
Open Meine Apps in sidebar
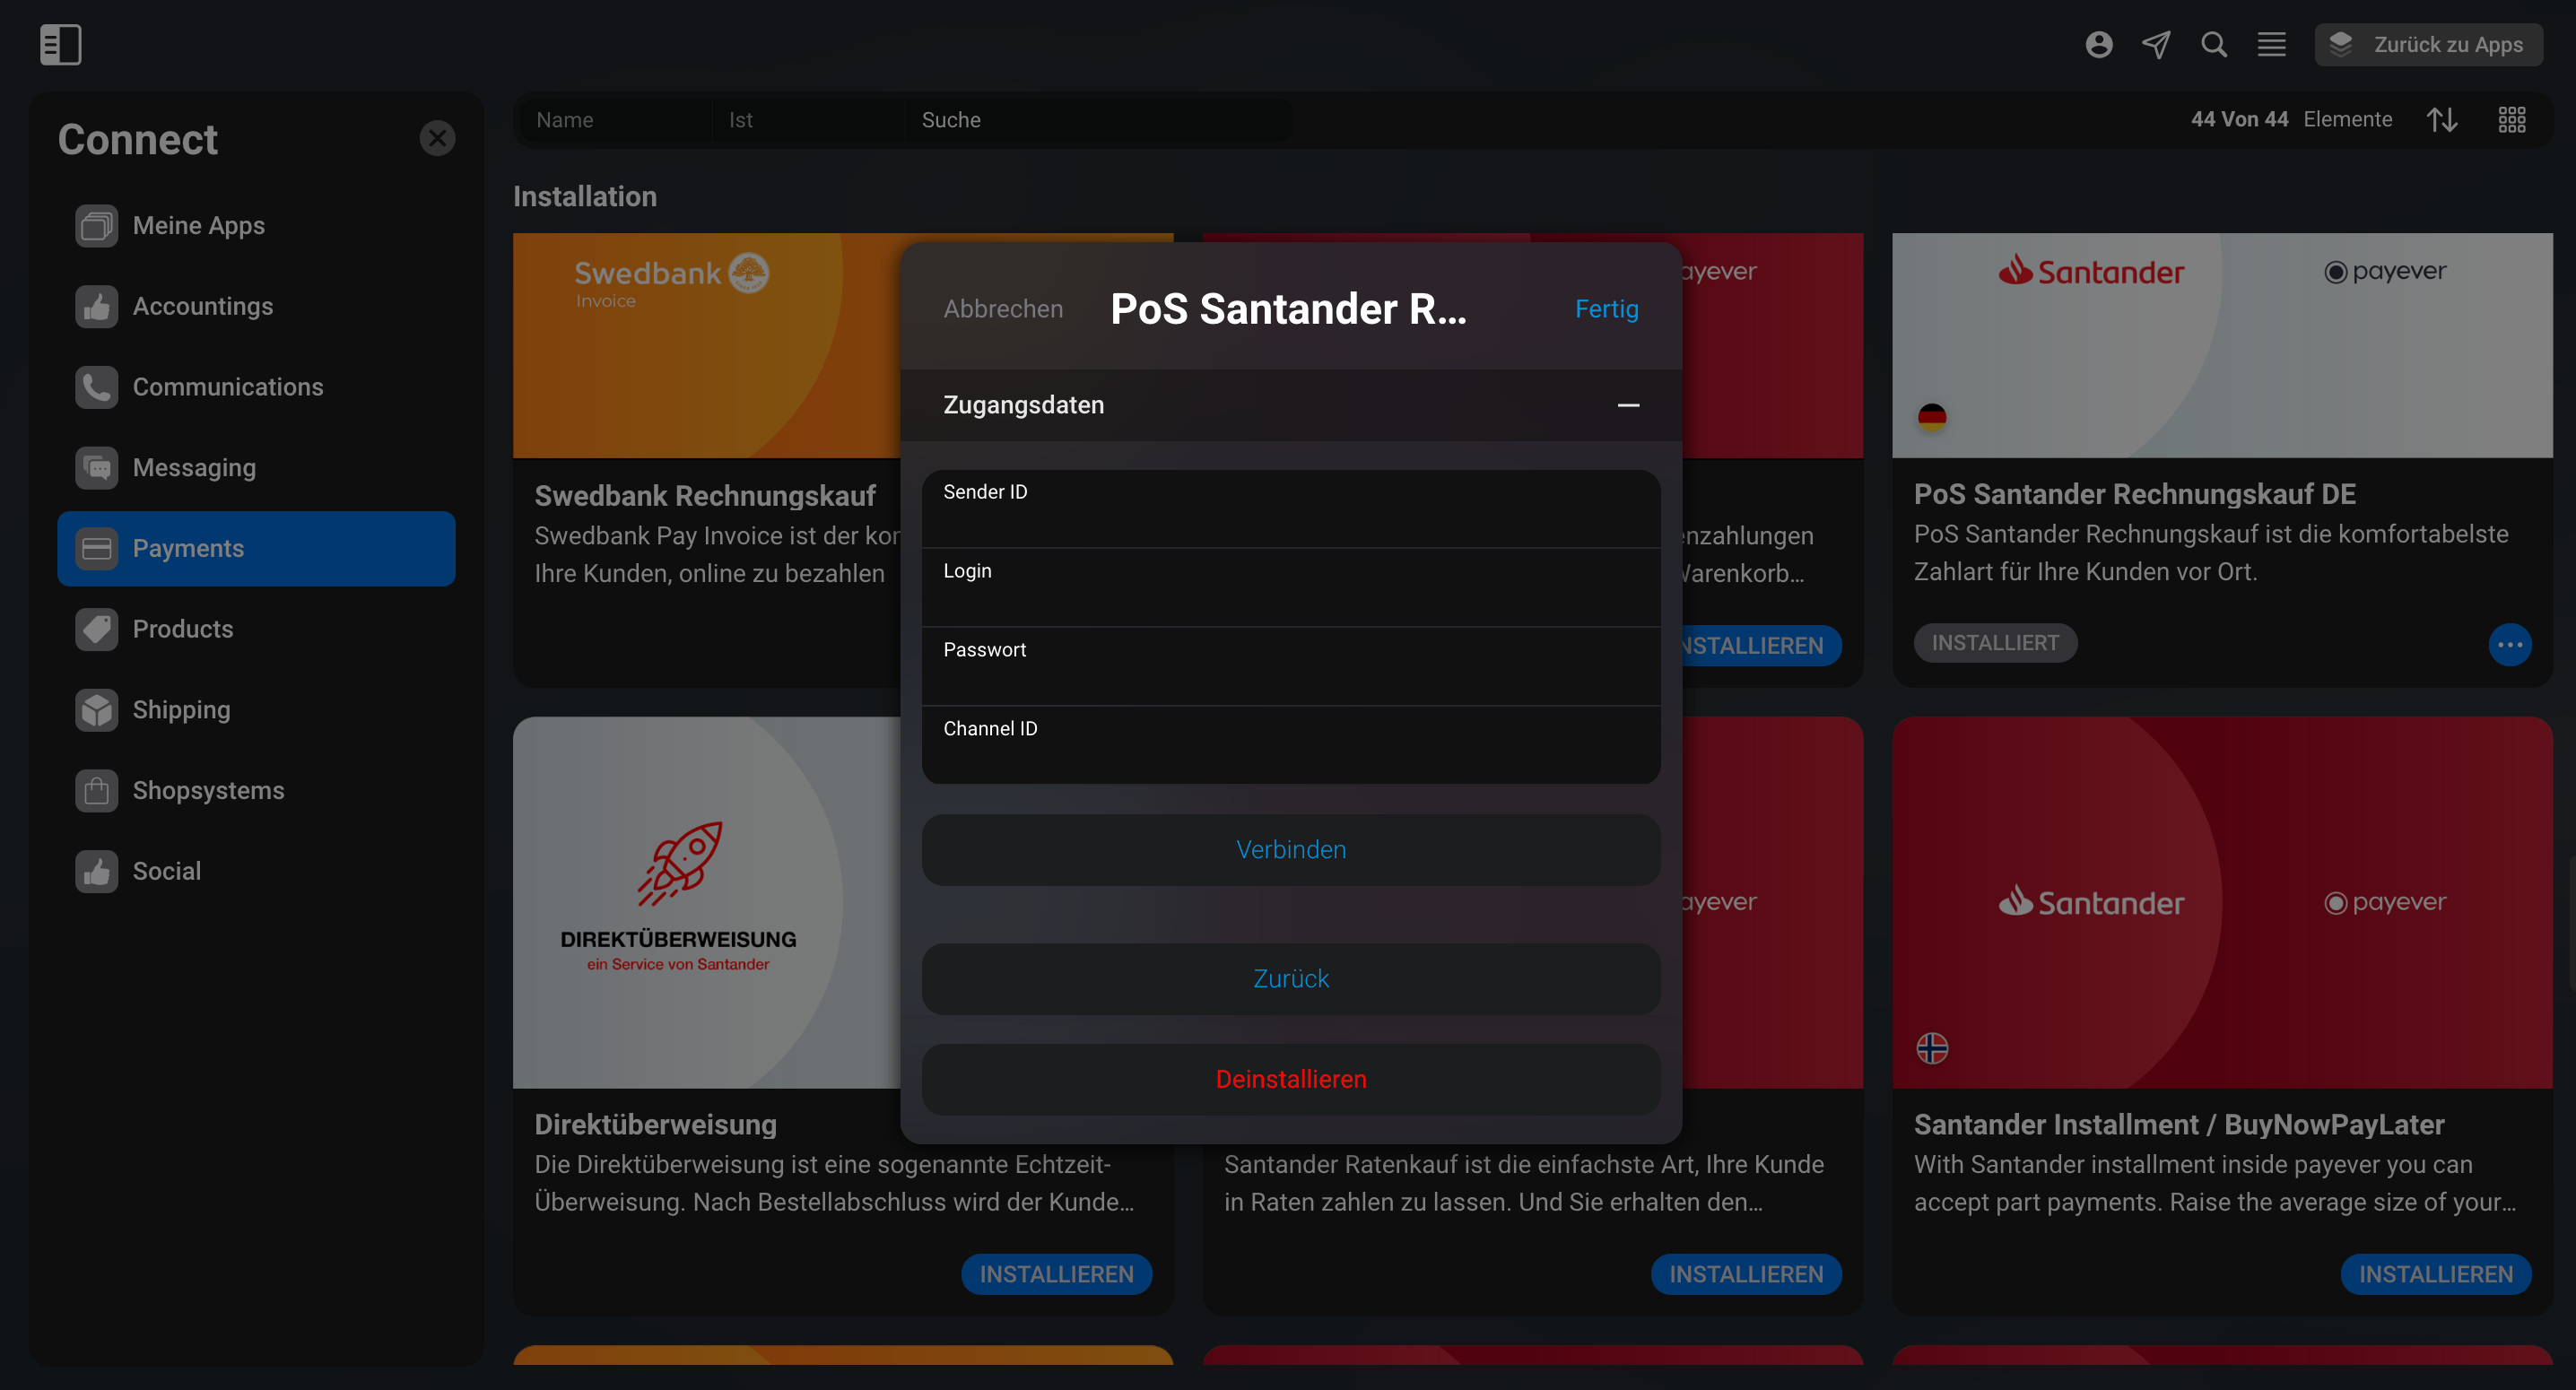(x=256, y=225)
